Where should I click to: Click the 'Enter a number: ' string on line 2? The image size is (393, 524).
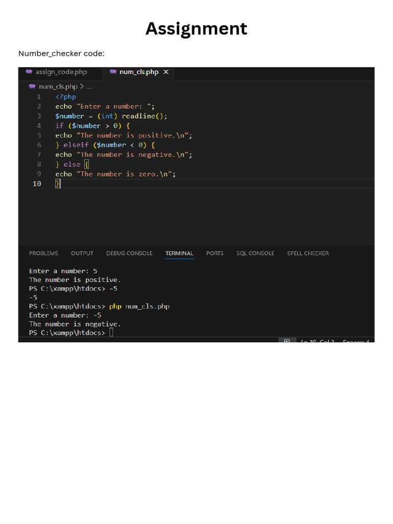[113, 106]
